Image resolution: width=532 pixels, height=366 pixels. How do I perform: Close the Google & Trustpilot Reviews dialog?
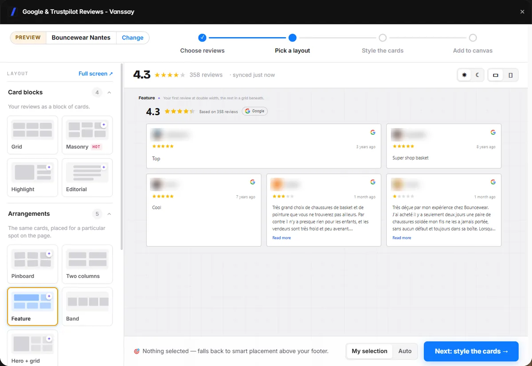pos(522,12)
